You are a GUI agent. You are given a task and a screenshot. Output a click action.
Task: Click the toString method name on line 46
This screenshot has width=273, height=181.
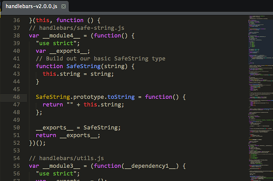click(121, 97)
